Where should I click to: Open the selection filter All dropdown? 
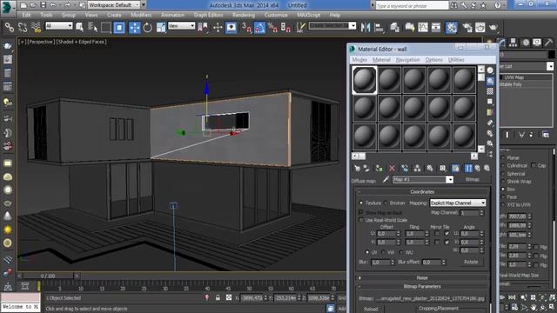[x=58, y=25]
